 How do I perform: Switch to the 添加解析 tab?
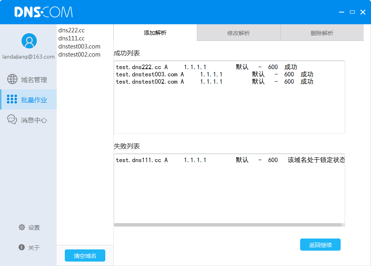(x=155, y=33)
